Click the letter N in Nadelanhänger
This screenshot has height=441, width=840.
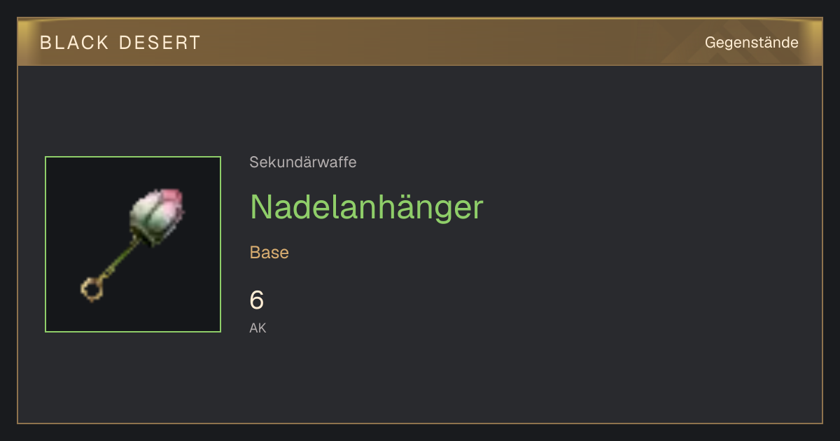pos(261,207)
